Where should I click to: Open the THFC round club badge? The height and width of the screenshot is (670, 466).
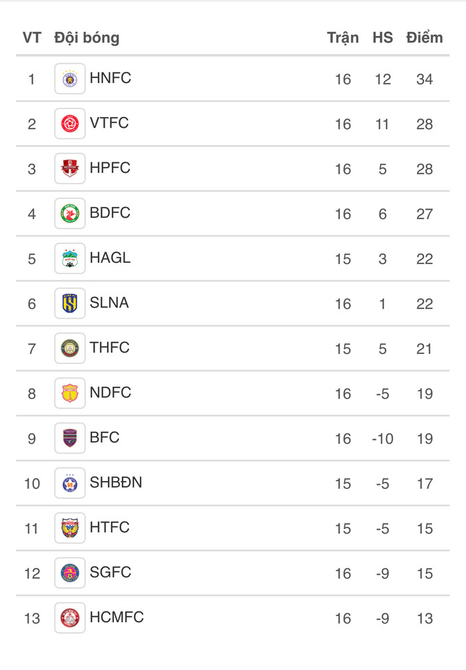[70, 348]
